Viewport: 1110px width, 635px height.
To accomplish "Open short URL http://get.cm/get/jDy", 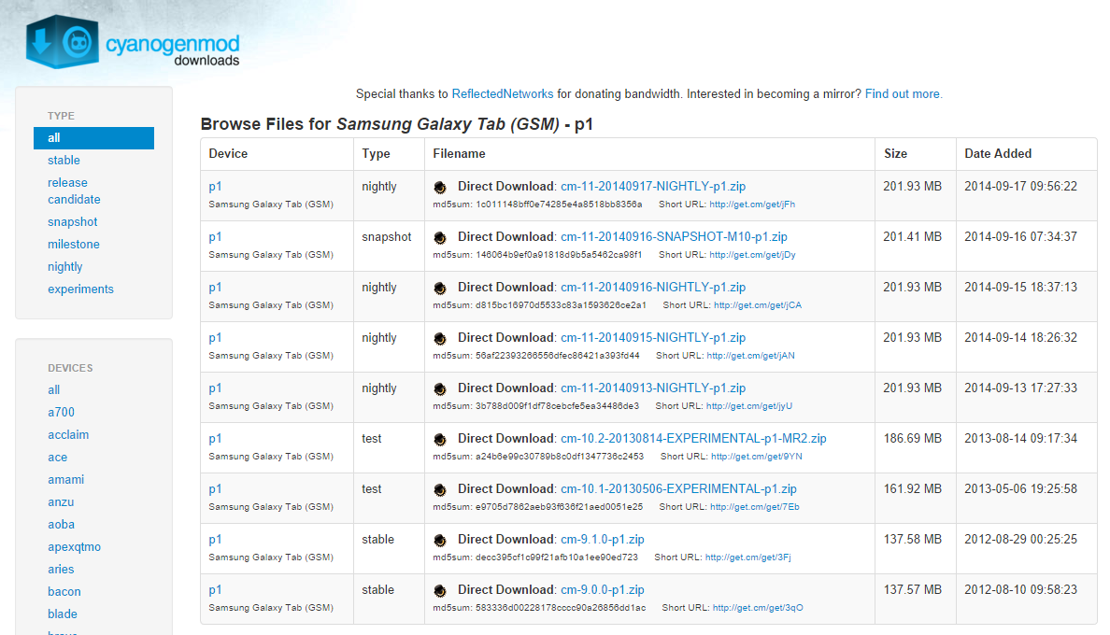I will [x=752, y=255].
